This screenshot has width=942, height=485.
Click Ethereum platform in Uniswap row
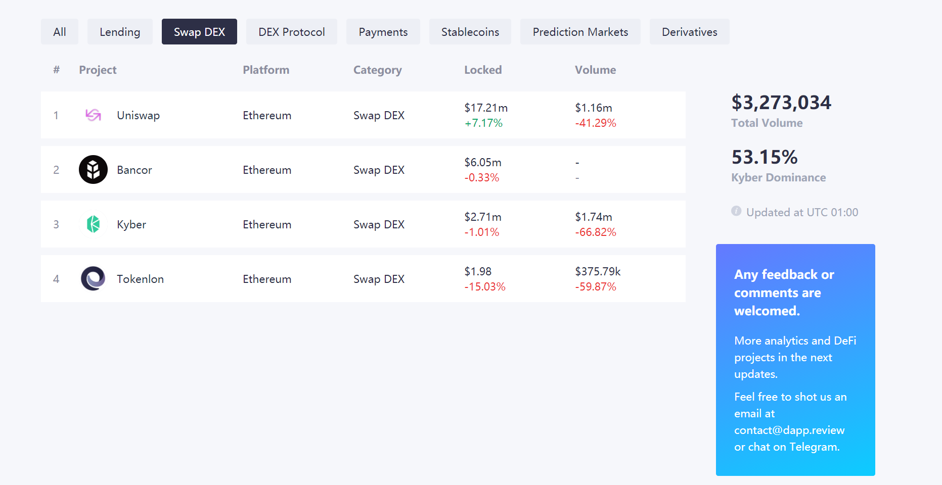267,115
